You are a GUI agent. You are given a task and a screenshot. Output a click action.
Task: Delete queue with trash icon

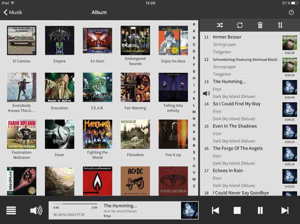(260, 25)
